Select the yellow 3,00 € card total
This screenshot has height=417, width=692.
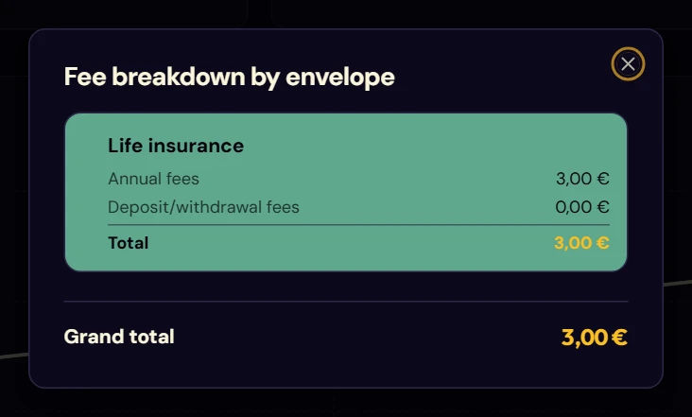click(x=581, y=243)
